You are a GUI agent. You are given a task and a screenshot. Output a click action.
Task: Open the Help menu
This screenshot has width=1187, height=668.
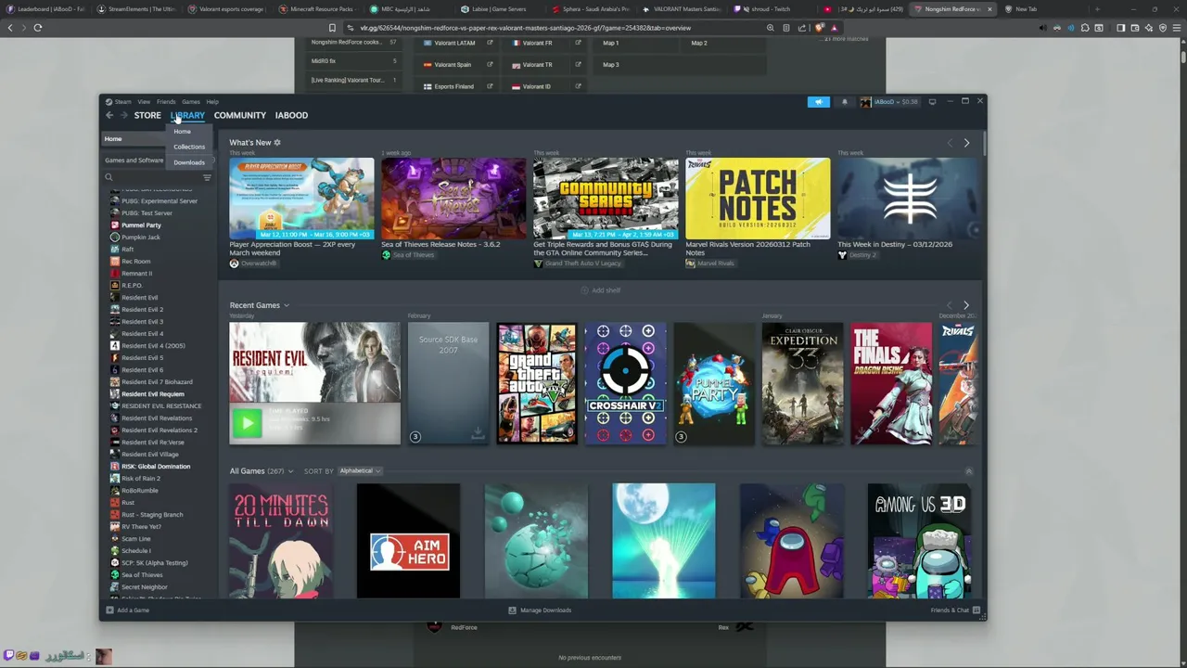coord(212,102)
